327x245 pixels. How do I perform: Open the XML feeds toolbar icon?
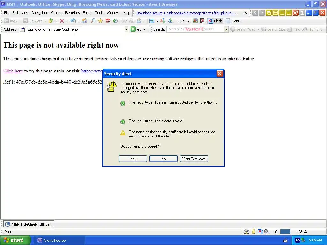(108, 21)
